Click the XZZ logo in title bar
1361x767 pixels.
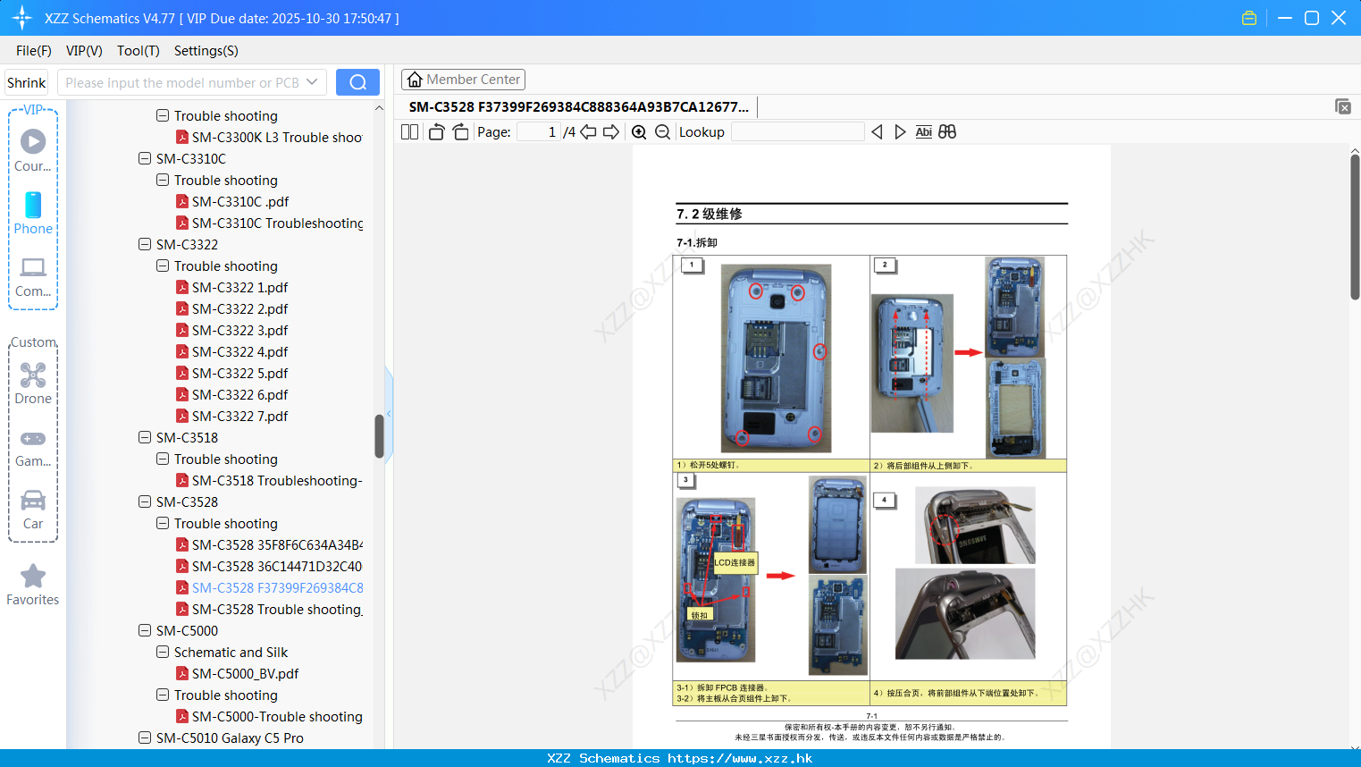[x=22, y=18]
